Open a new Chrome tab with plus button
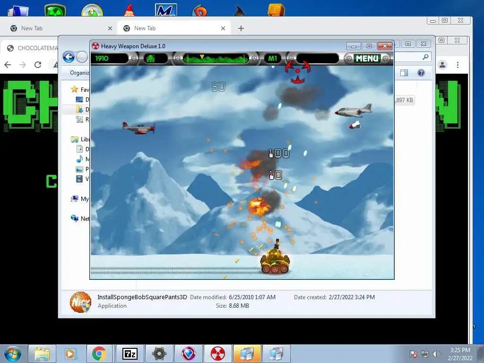484x363 pixels. pyautogui.click(x=241, y=28)
